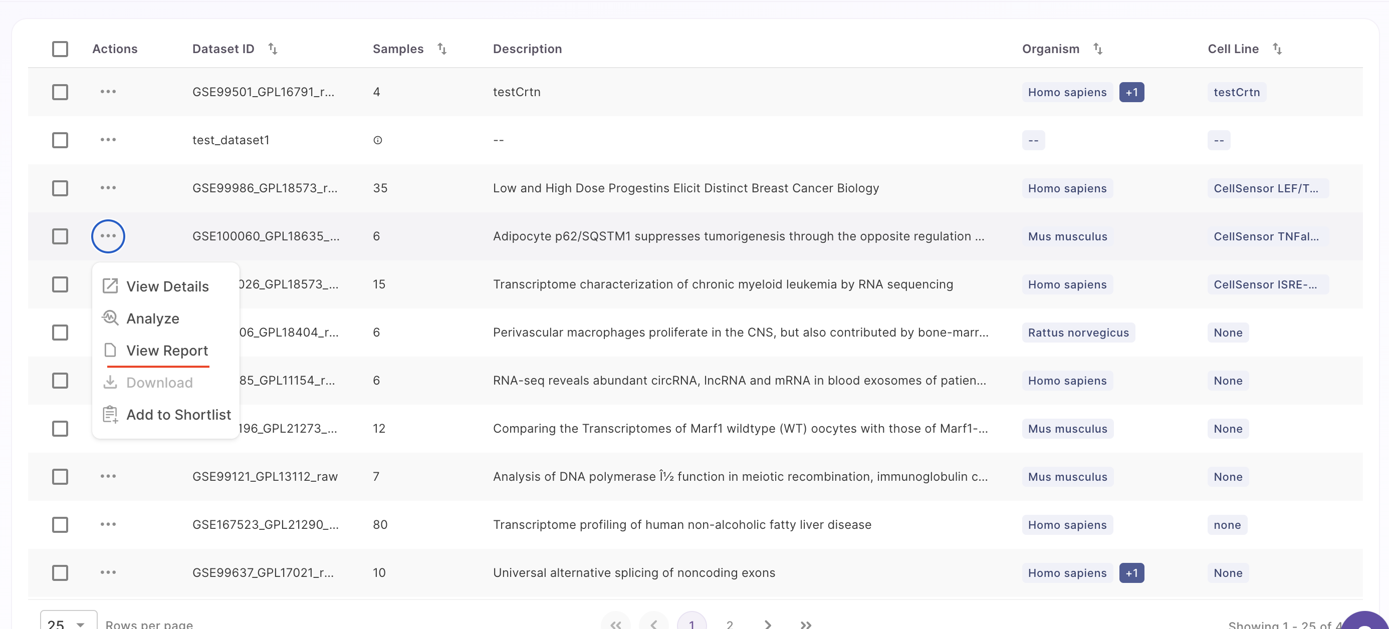
Task: Check the Marf1 wildtype oocytes row checkbox
Action: [60, 429]
